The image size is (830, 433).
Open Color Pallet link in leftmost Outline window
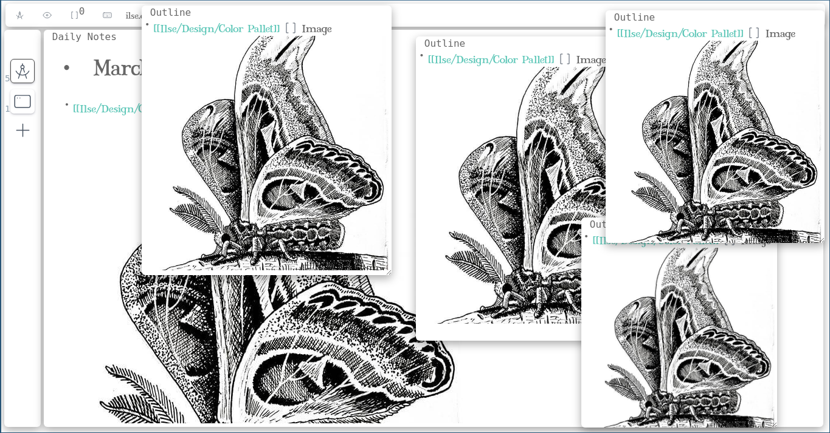(216, 29)
